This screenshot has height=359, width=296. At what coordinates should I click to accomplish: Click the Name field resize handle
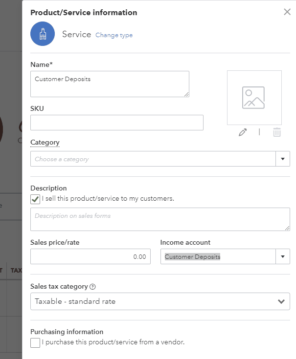(186, 94)
